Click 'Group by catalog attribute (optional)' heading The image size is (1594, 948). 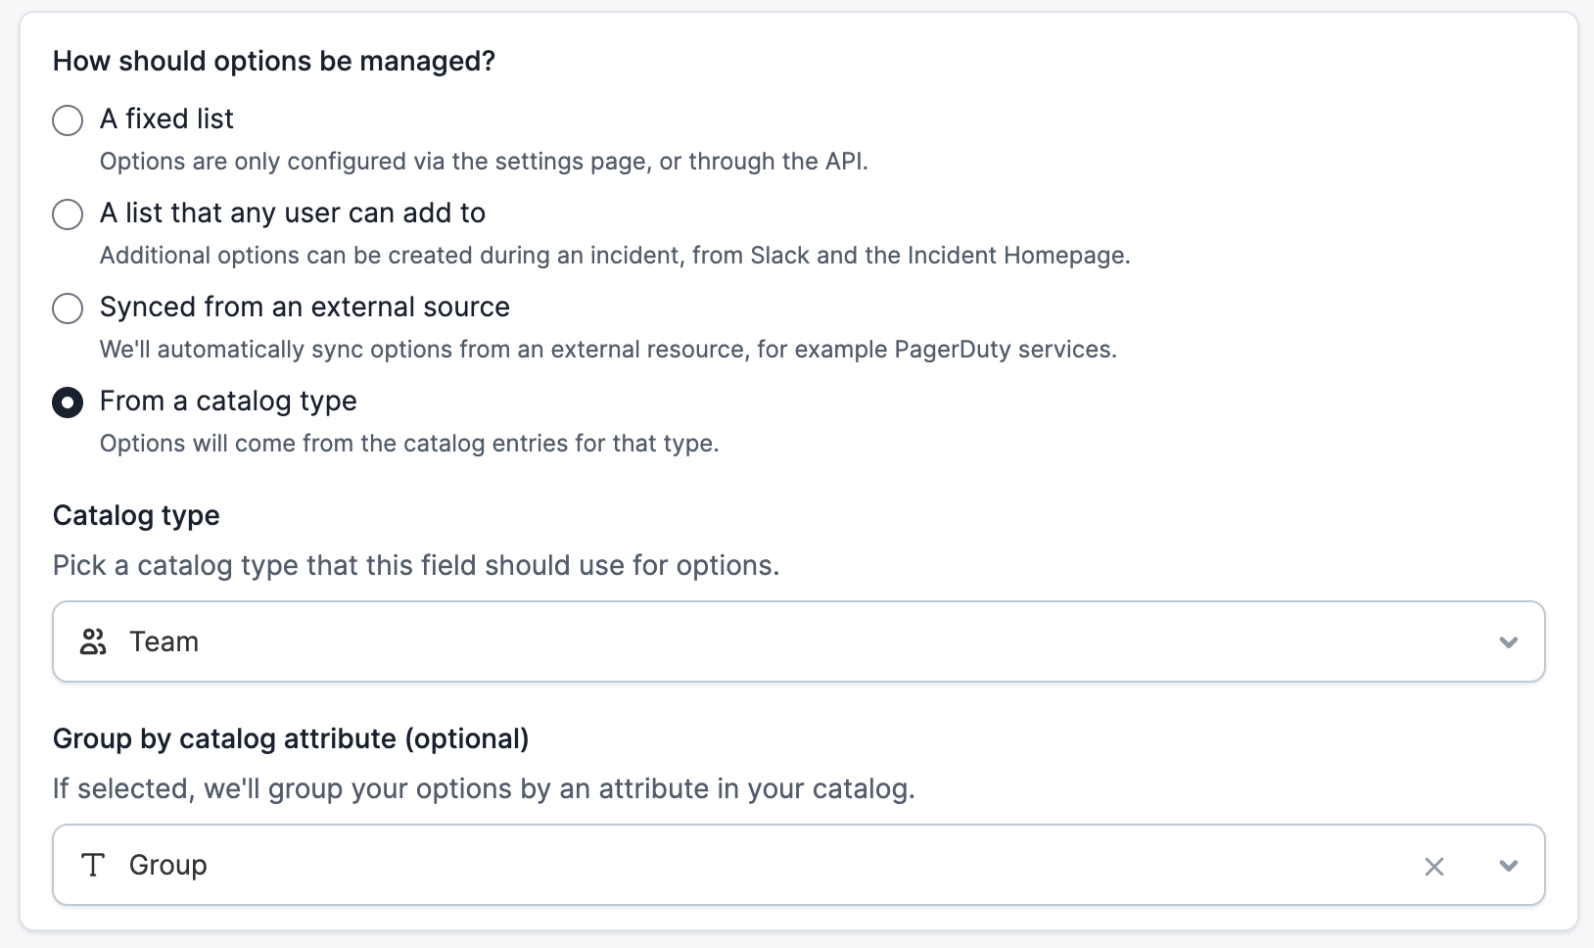(x=291, y=739)
